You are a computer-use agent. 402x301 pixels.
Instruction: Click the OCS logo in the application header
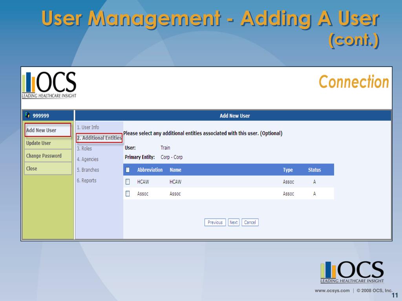tap(49, 85)
